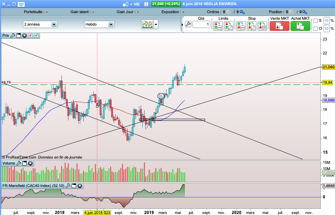Click the '6 juin 2019 VEOLIA ENVIRON.' title text

click(210, 4)
